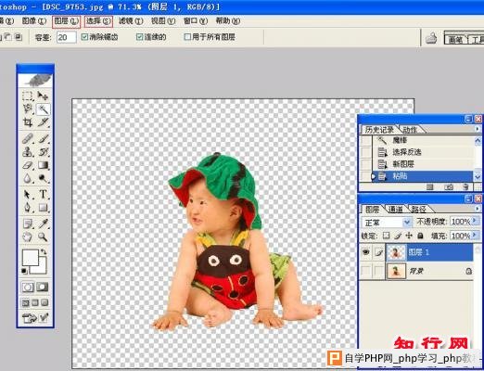Reset default foreground and background colors
This screenshot has width=484, height=371.
pos(24,271)
